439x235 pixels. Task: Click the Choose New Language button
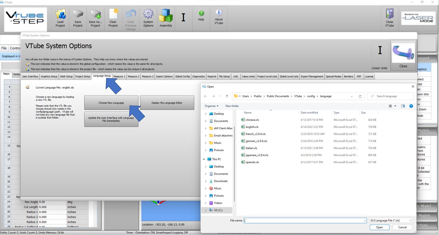111,103
